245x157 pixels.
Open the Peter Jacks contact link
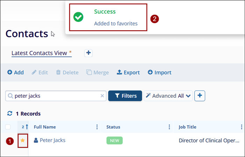tap(52, 140)
